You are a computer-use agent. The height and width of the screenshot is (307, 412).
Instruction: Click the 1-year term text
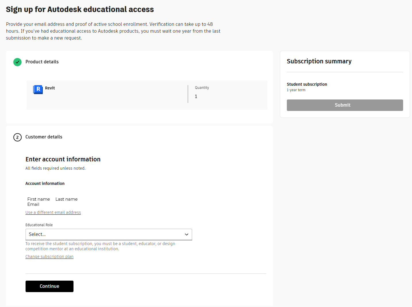[296, 90]
